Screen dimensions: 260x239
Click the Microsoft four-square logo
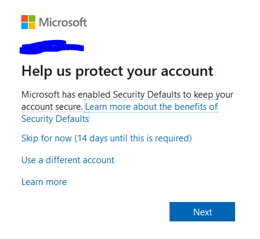click(28, 22)
